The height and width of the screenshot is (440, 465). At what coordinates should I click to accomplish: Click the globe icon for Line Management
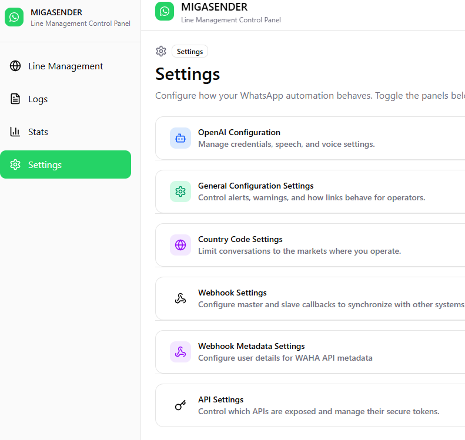[x=15, y=66]
